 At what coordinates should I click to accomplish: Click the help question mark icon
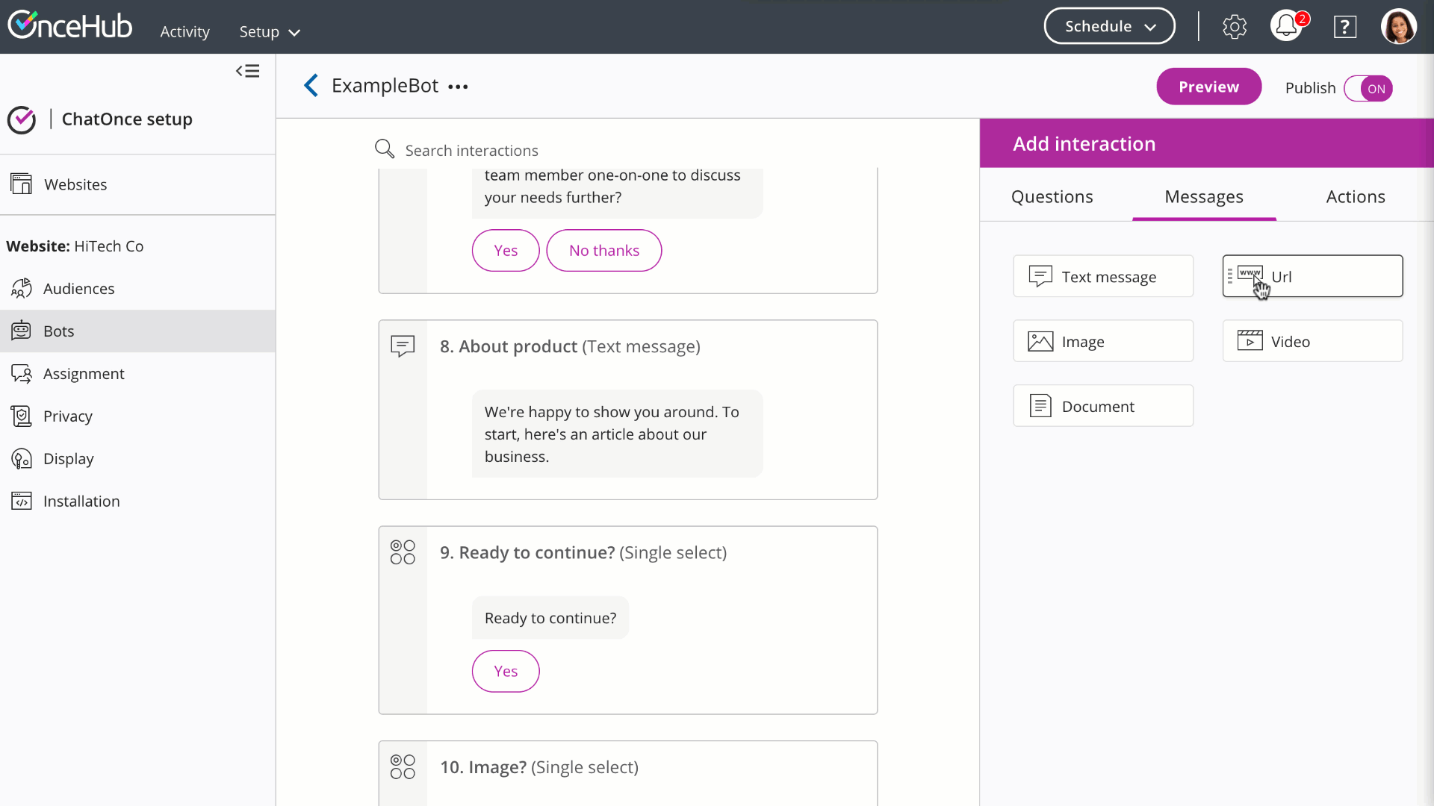tap(1344, 27)
